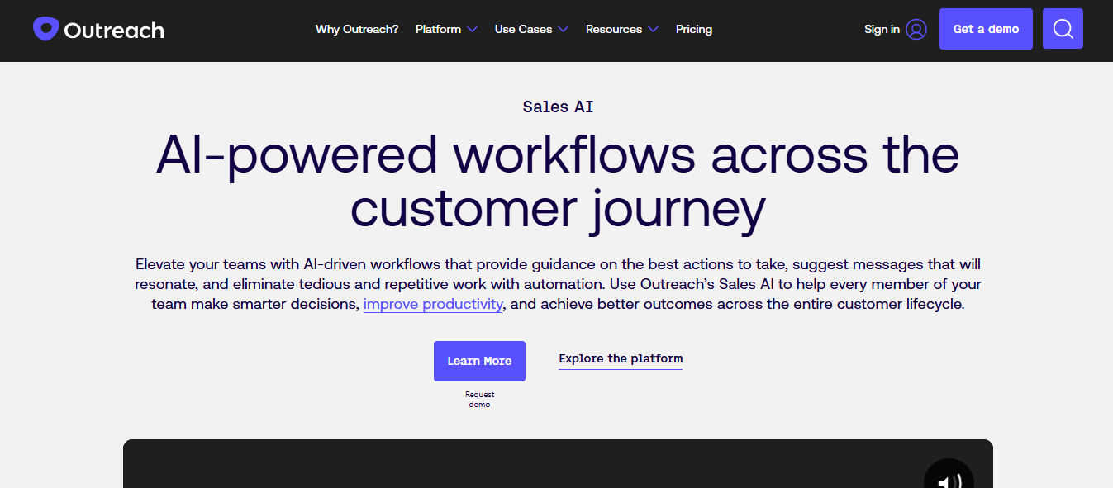Click the Outreach logo

point(98,27)
